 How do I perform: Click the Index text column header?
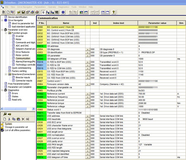click(x=119, y=23)
